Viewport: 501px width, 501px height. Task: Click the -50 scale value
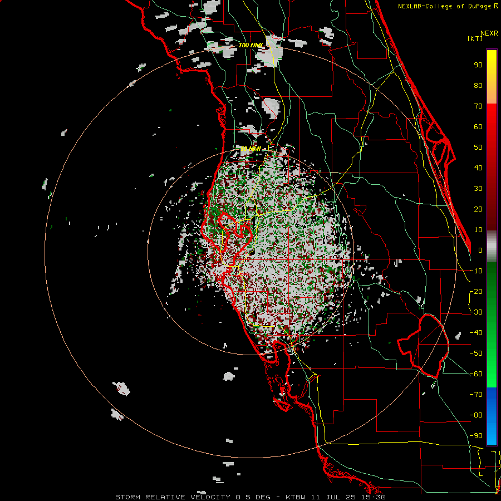pos(476,353)
